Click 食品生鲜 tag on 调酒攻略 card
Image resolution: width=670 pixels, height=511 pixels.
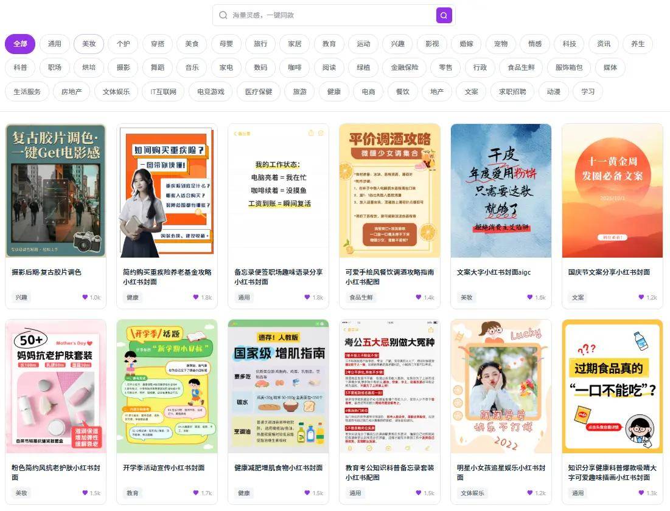coord(360,298)
